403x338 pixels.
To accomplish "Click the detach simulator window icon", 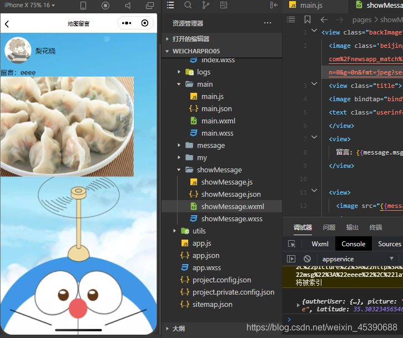I will coord(149,6).
